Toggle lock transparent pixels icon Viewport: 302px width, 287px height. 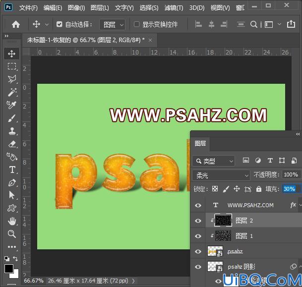(x=215, y=189)
